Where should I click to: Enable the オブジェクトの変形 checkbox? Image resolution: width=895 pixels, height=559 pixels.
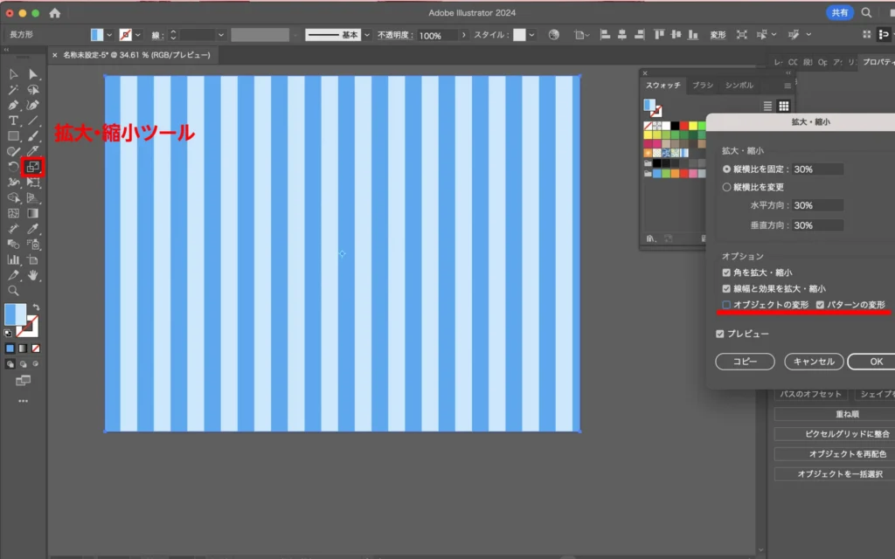pyautogui.click(x=726, y=304)
